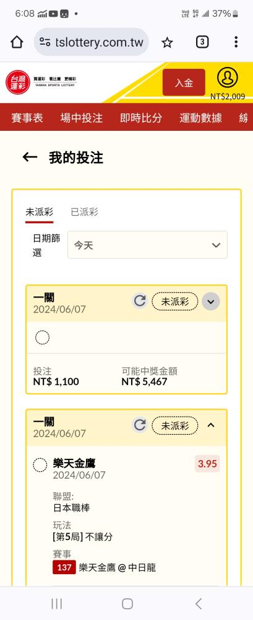253x620 pixels.
Task: Expand the first 一關 bet details
Action: [x=211, y=302]
